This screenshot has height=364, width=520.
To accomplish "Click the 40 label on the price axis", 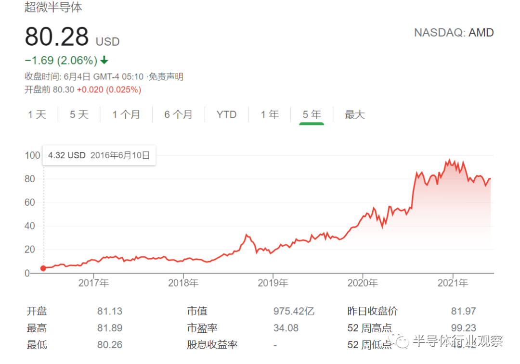I will click(x=30, y=226).
